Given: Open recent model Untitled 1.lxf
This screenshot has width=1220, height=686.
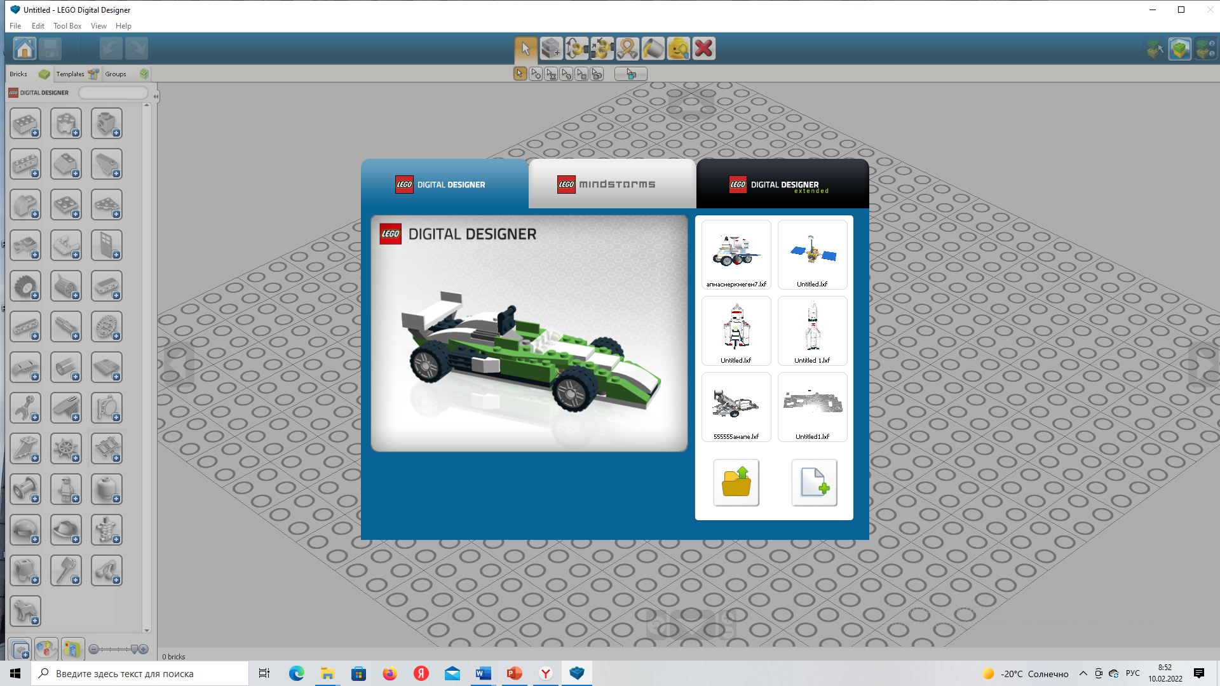Looking at the screenshot, I should 812,331.
